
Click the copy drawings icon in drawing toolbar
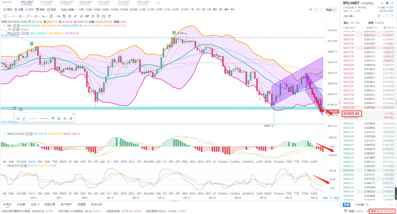pos(98,16)
